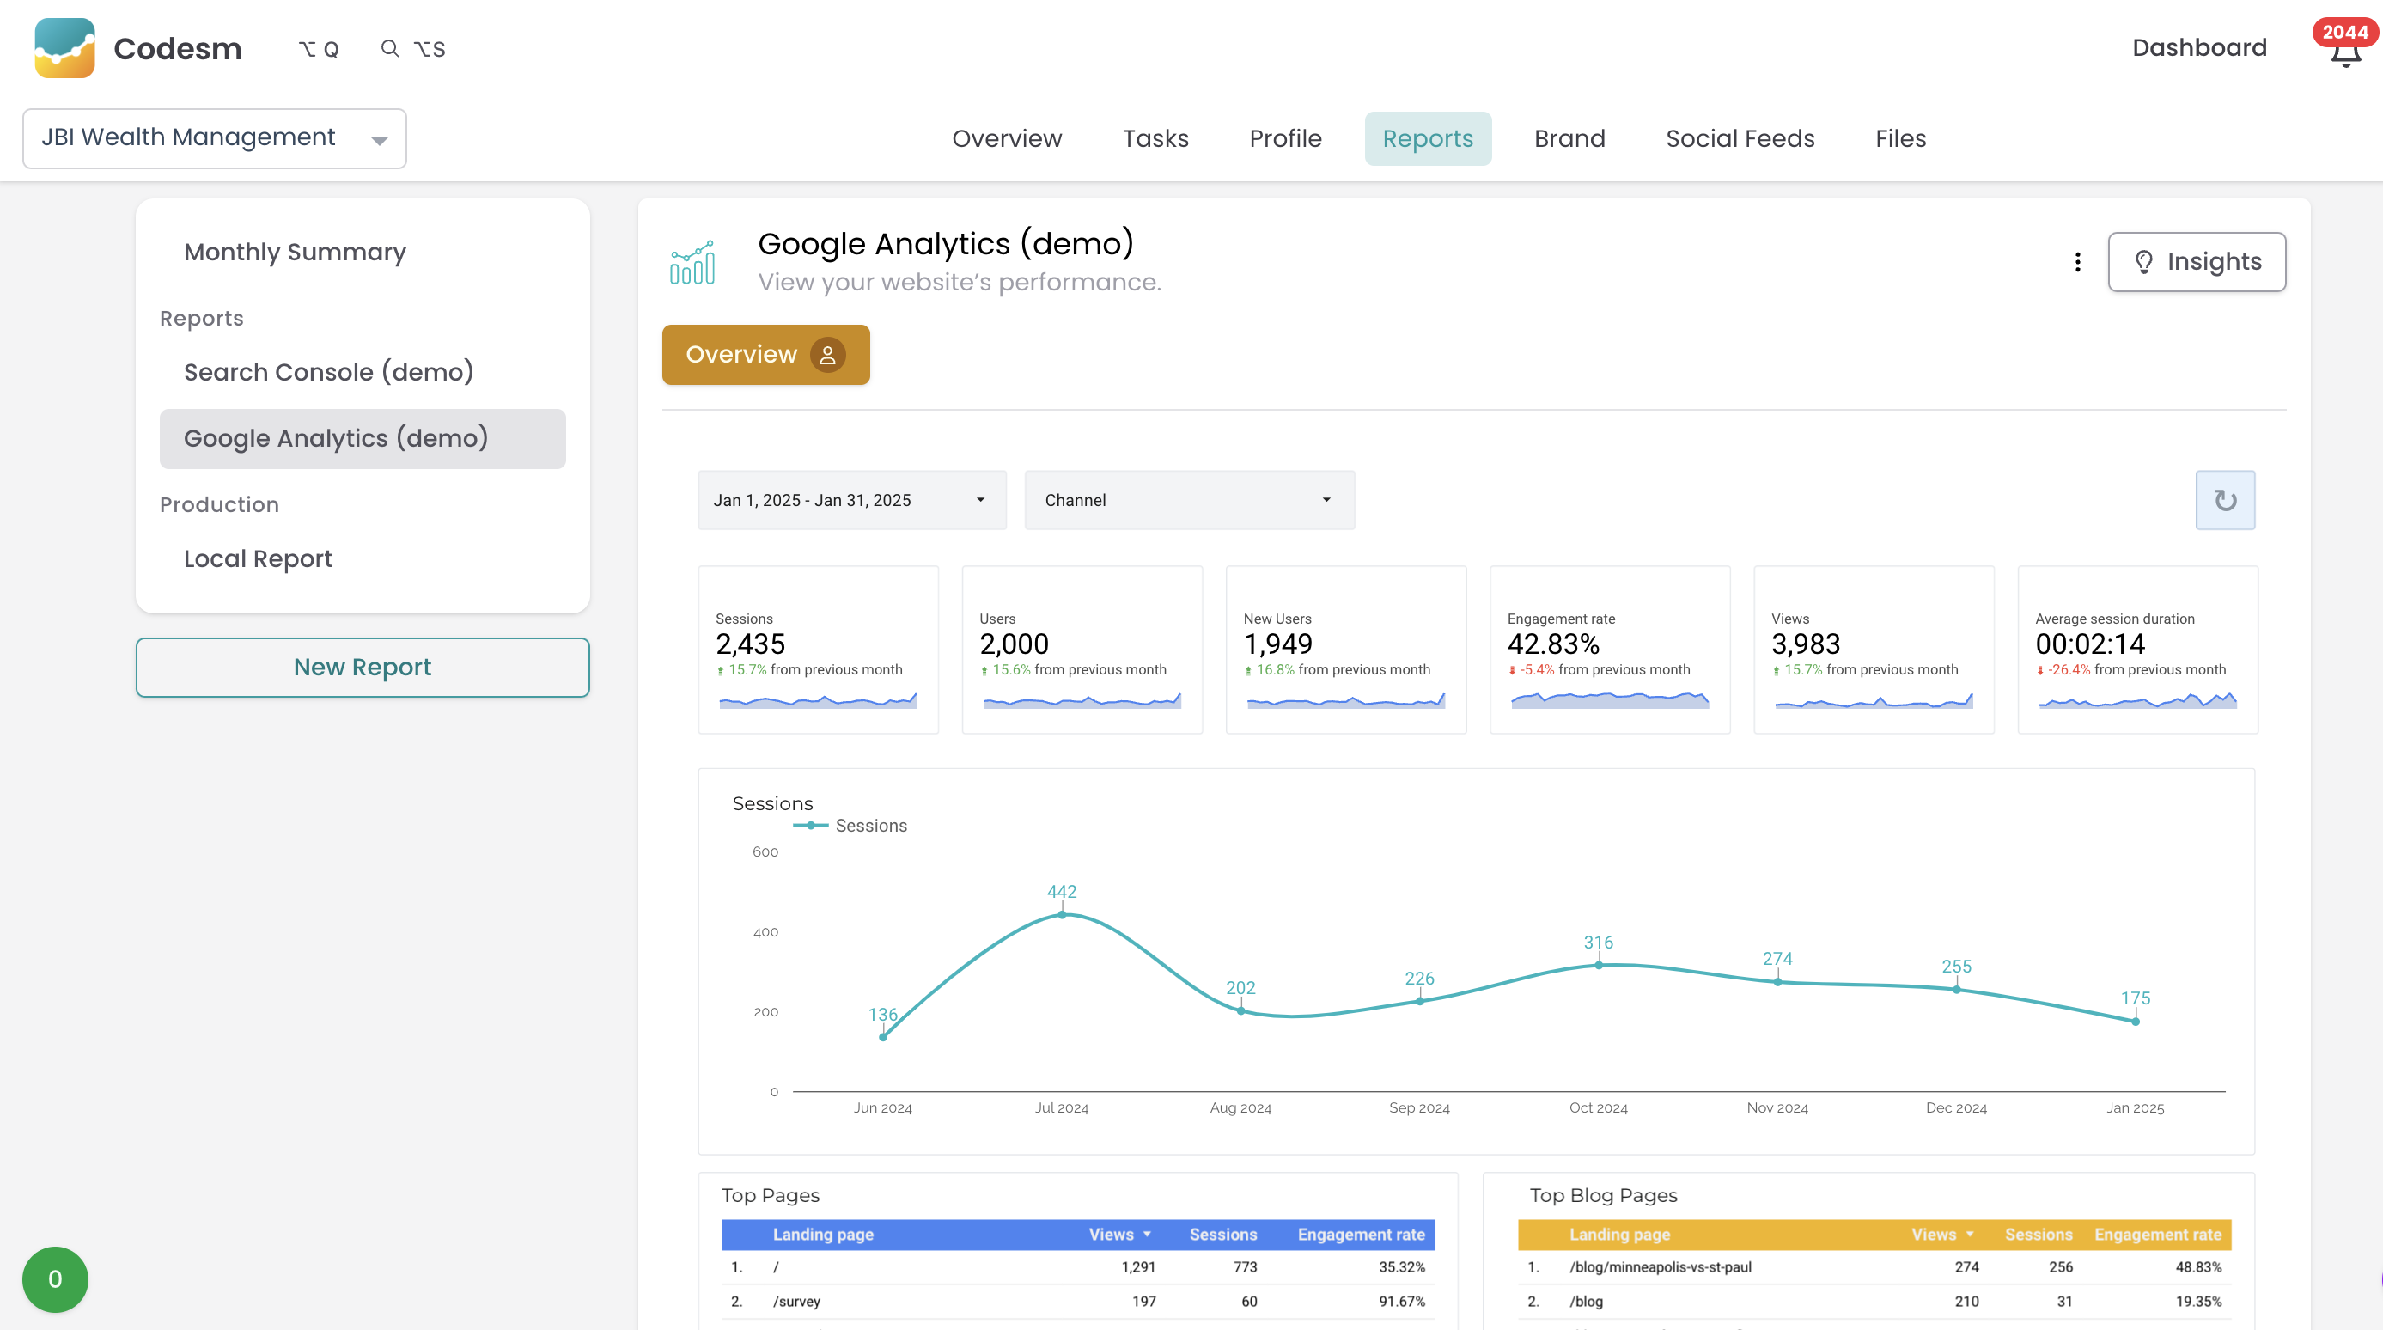This screenshot has height=1330, width=2383.
Task: Switch to the Social Feeds tab
Action: 1740,137
